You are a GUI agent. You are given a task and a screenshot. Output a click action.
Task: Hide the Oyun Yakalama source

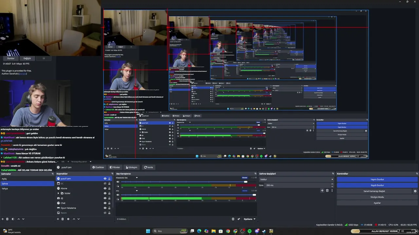coord(105,208)
